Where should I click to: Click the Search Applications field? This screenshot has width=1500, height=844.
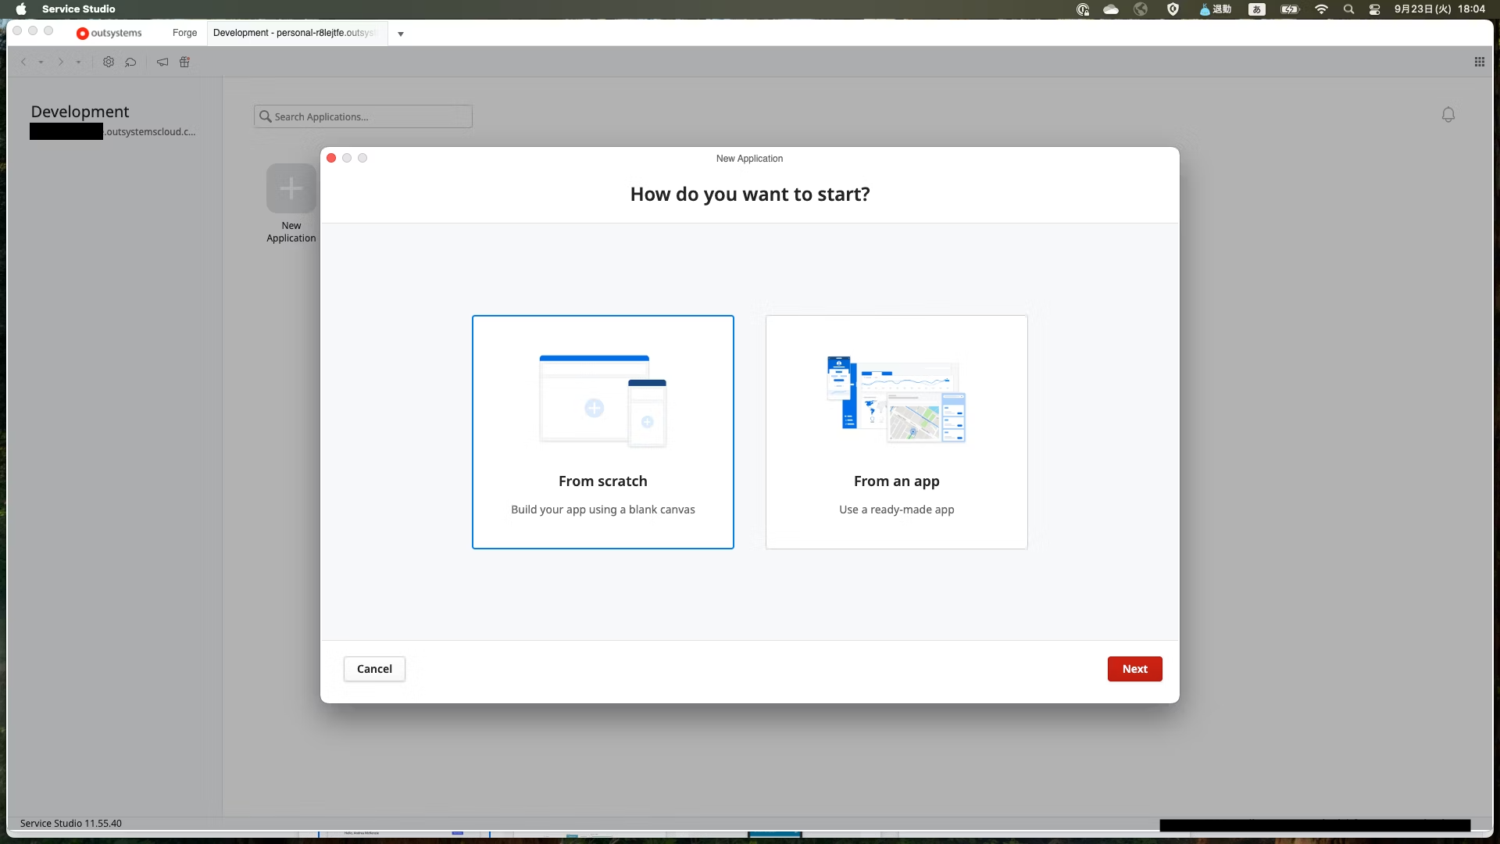pos(362,116)
